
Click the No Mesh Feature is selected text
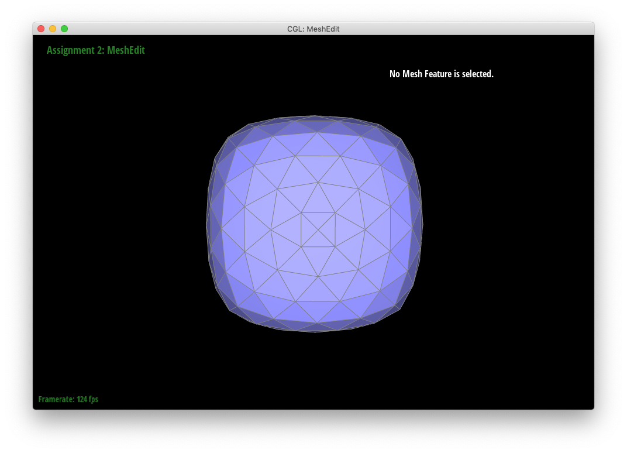pos(442,74)
